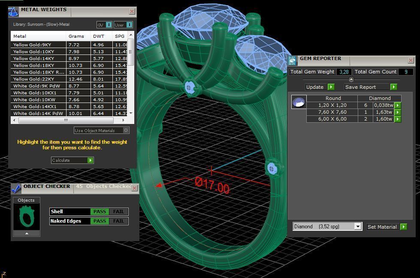Select the Yellow Gold:18KY row
Screen dimensions: 420x278
69,65
